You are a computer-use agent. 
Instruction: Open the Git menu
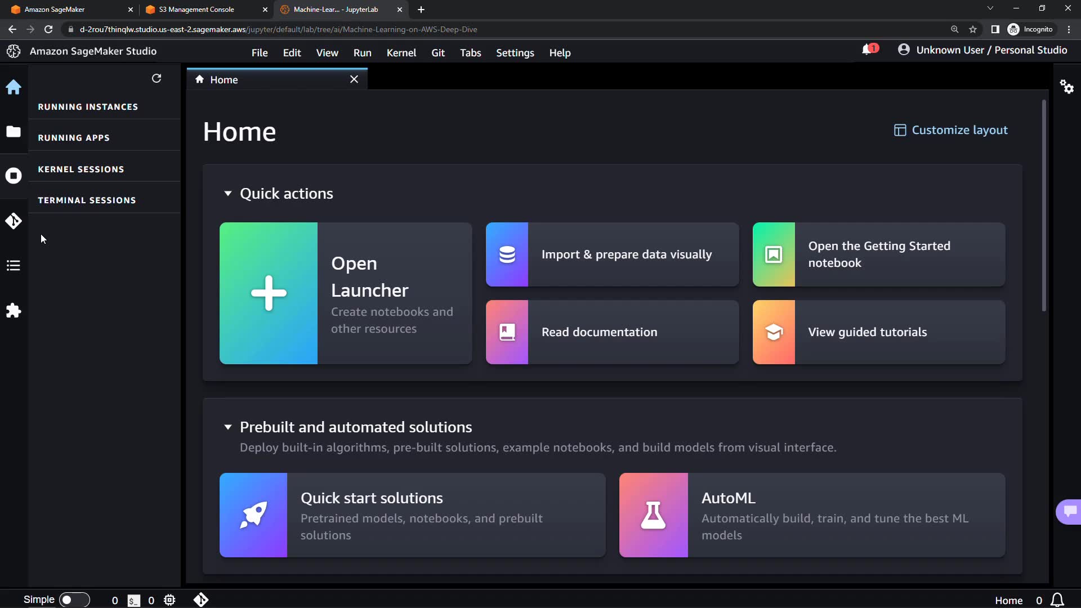pos(437,53)
